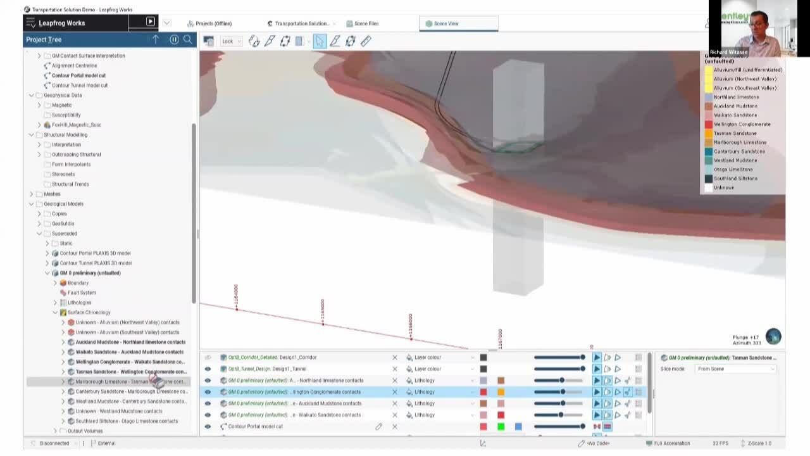
Task: Adjust opacity slider for Design1_Tunnel
Action: (559, 369)
